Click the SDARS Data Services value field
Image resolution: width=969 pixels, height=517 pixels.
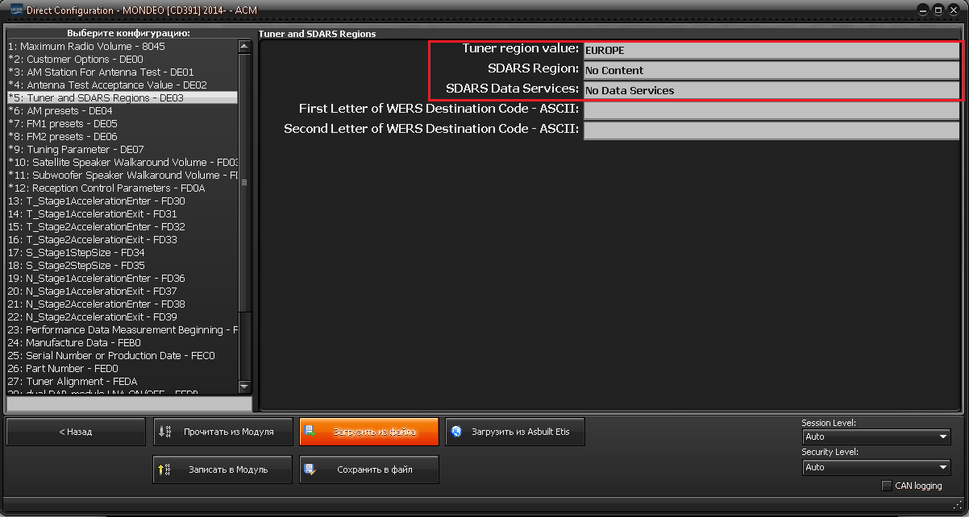(x=771, y=90)
